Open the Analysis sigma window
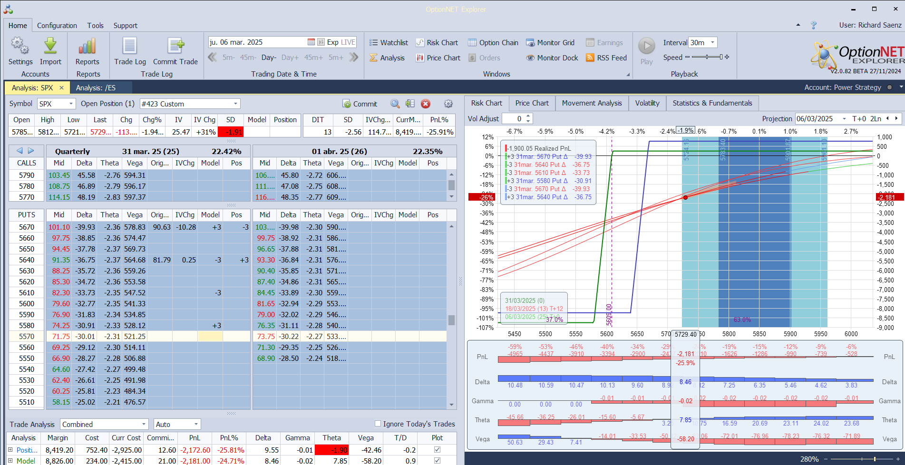Screen dimensions: 905x465 [x=387, y=58]
